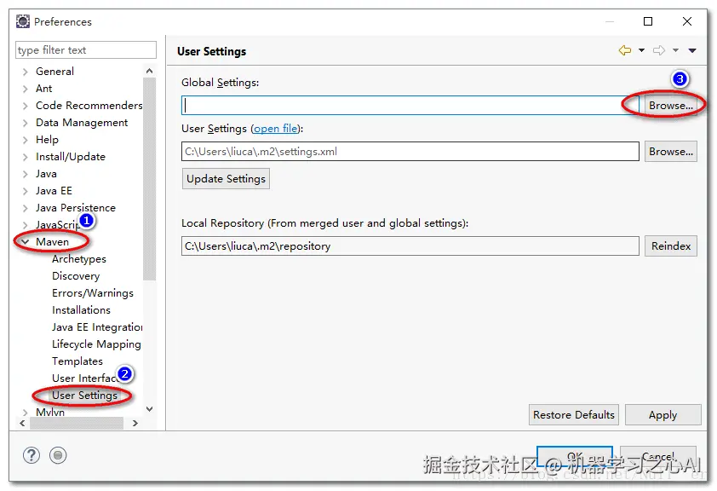
Task: Close the Preferences window
Action: (x=687, y=21)
